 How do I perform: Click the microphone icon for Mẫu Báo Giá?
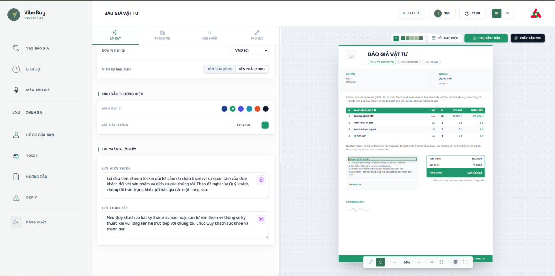point(16,90)
